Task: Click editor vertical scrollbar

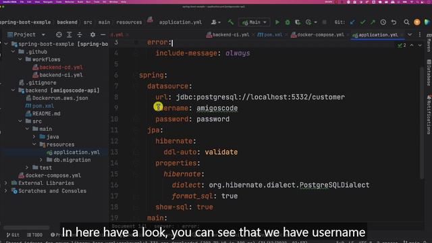Action: tap(422, 123)
